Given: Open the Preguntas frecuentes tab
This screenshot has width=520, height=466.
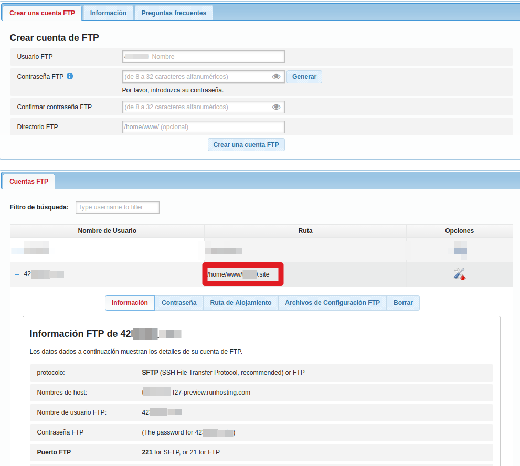Looking at the screenshot, I should coord(174,13).
